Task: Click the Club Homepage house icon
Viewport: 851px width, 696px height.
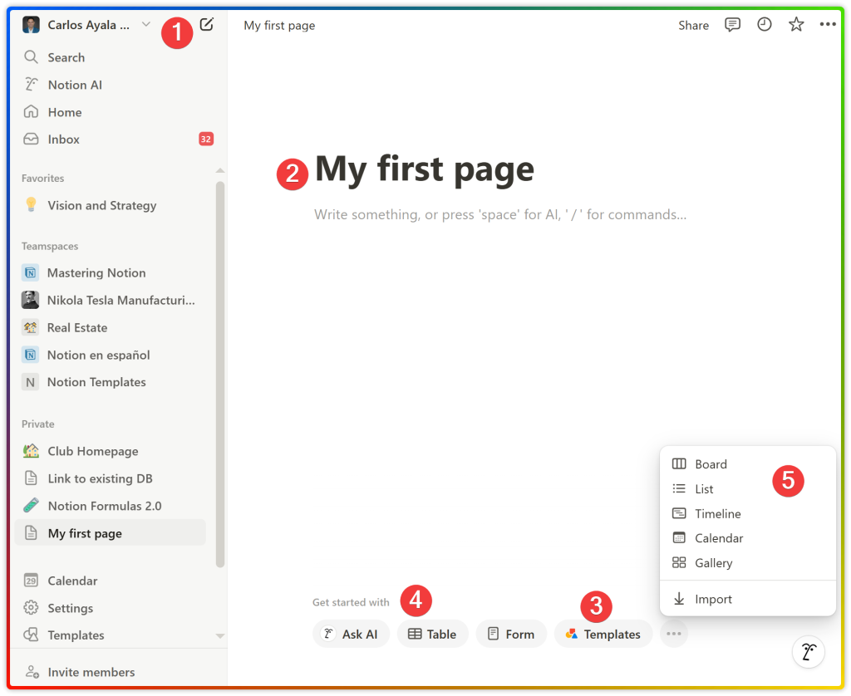Action: tap(31, 451)
